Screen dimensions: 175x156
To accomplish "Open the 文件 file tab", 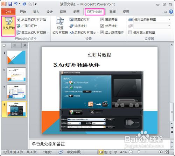I will coord(8,12).
